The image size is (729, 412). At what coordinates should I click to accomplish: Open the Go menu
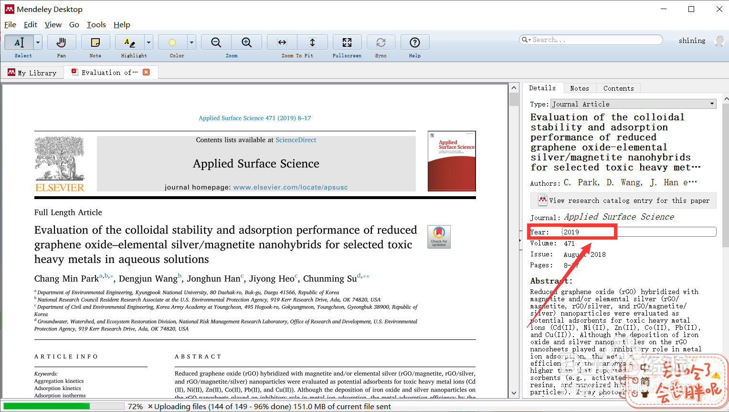pos(74,25)
